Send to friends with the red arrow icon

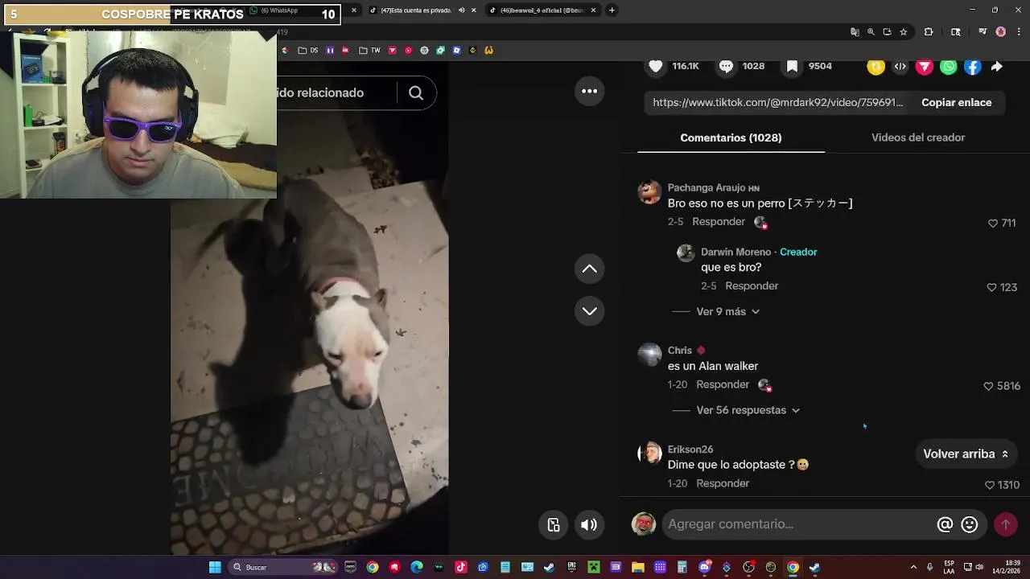point(925,67)
